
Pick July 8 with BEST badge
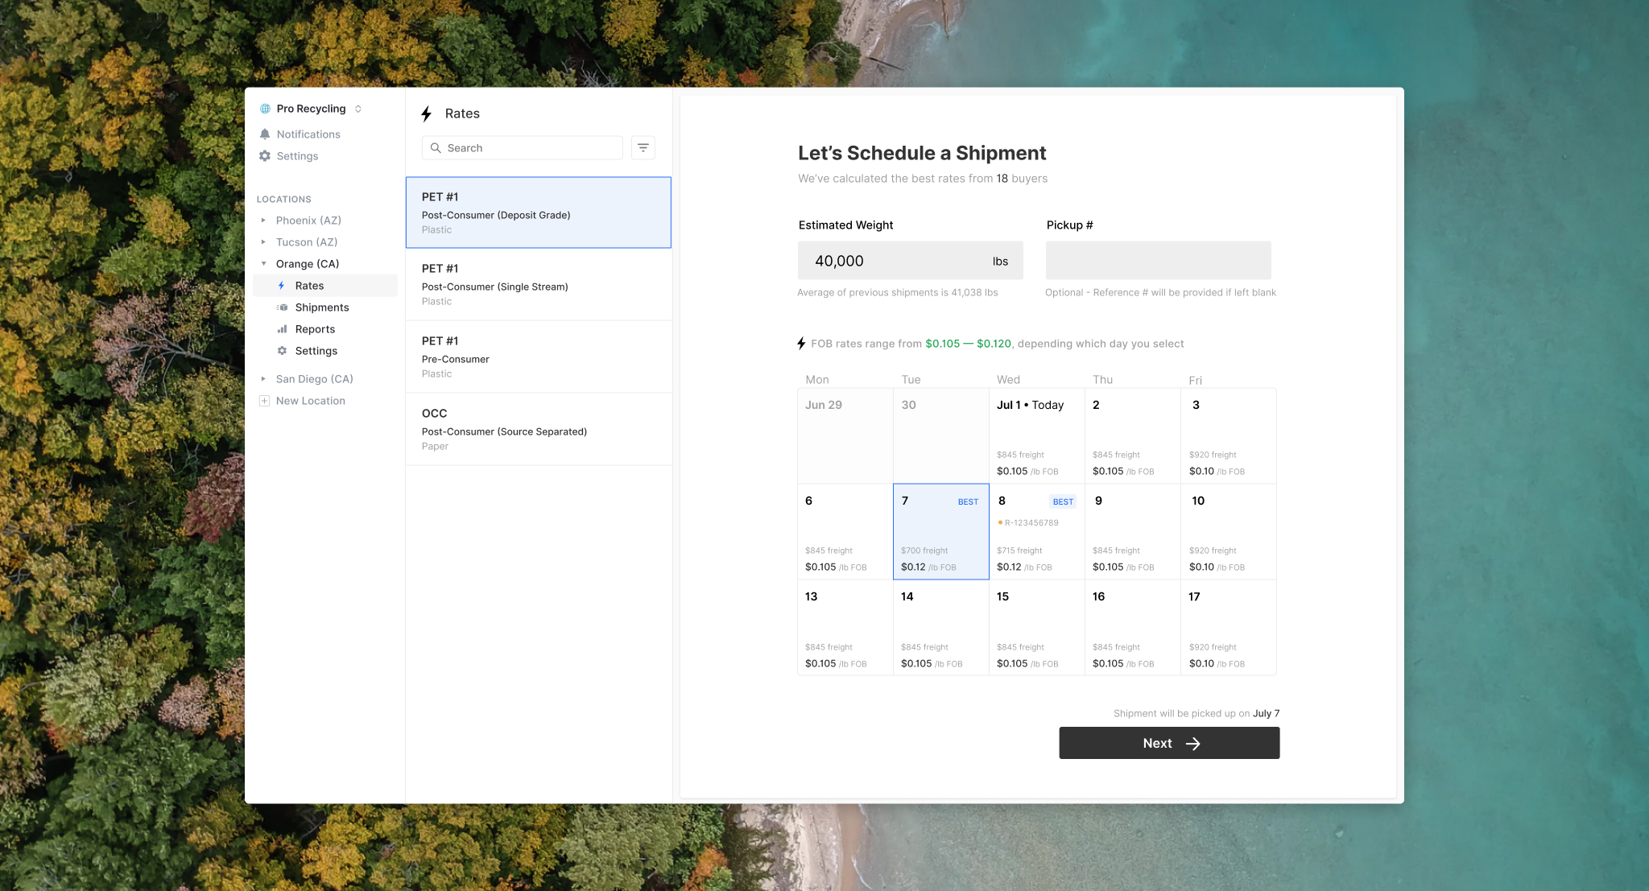point(1036,532)
